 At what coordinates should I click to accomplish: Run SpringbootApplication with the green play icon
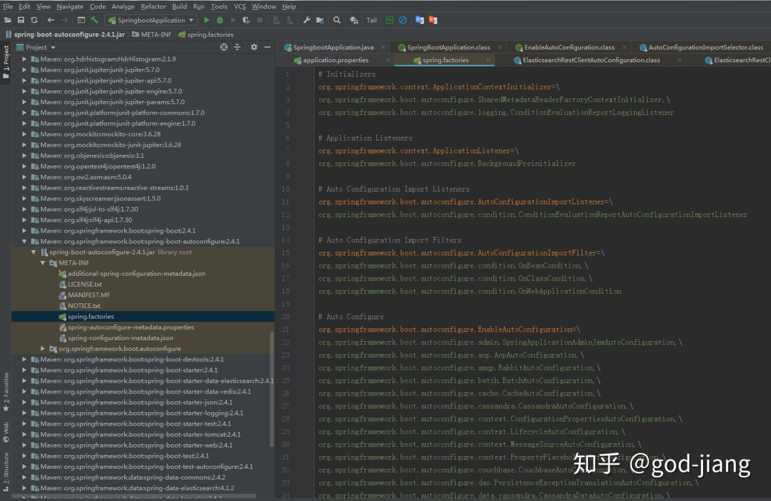click(x=207, y=20)
